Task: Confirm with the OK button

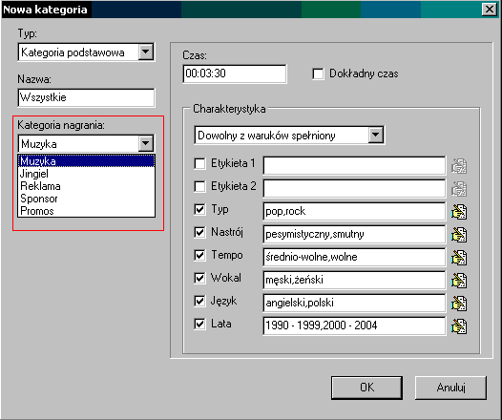Action: (x=366, y=388)
